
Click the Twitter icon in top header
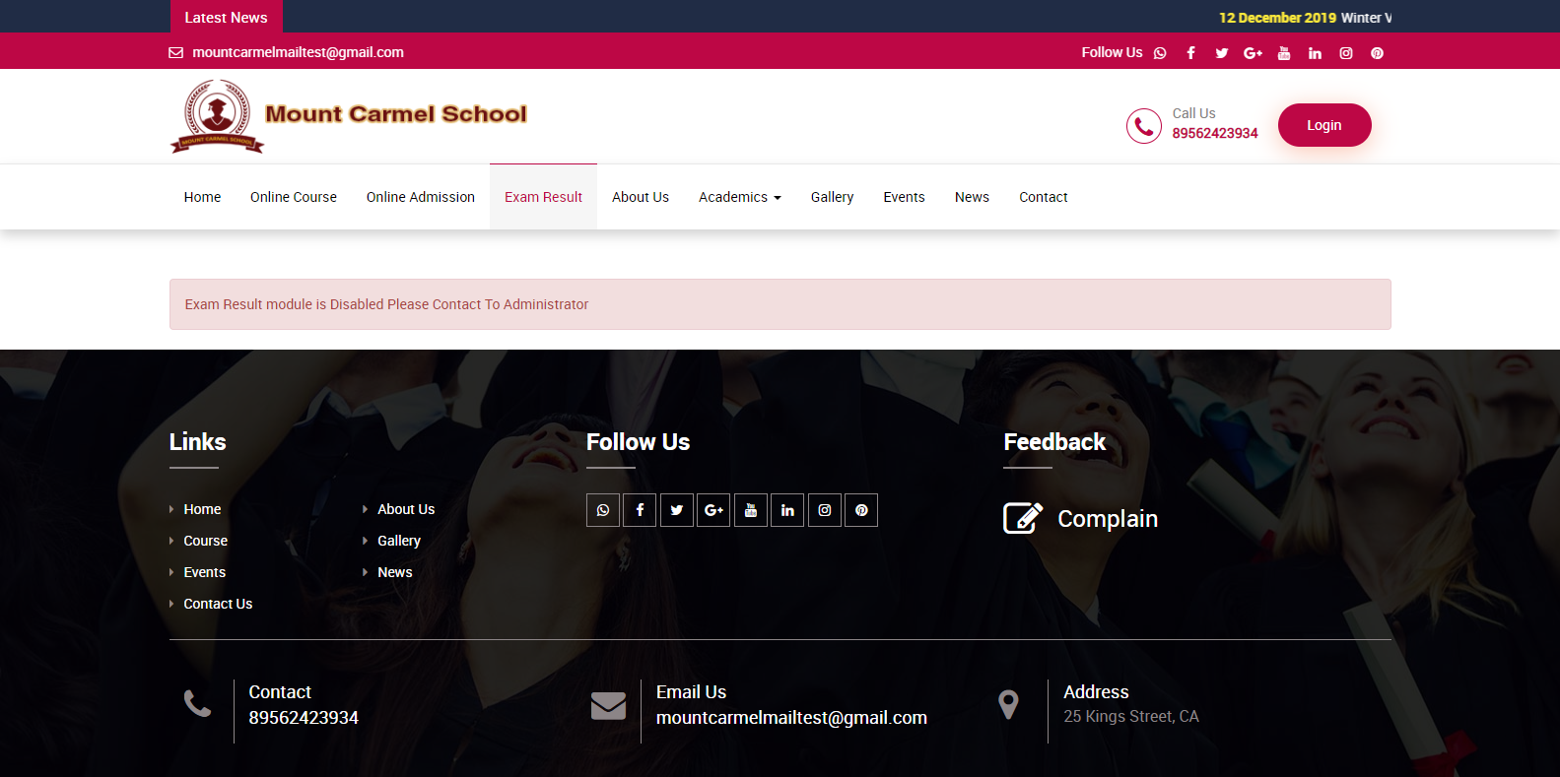tap(1222, 53)
